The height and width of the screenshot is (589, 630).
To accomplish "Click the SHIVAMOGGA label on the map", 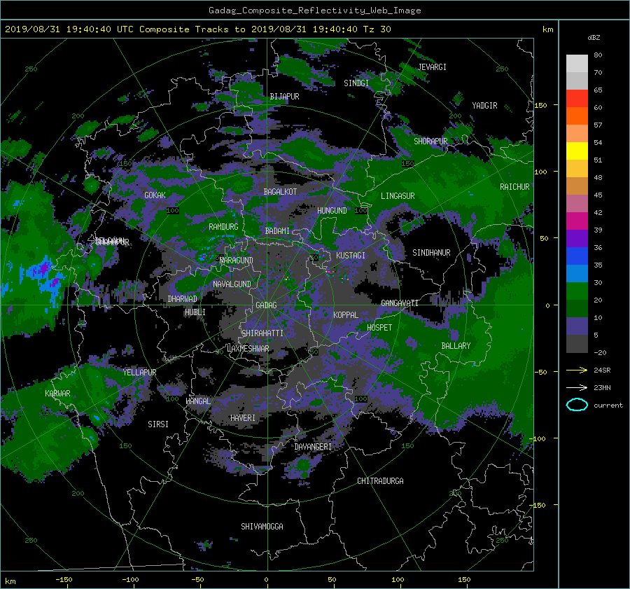I will click(x=262, y=527).
